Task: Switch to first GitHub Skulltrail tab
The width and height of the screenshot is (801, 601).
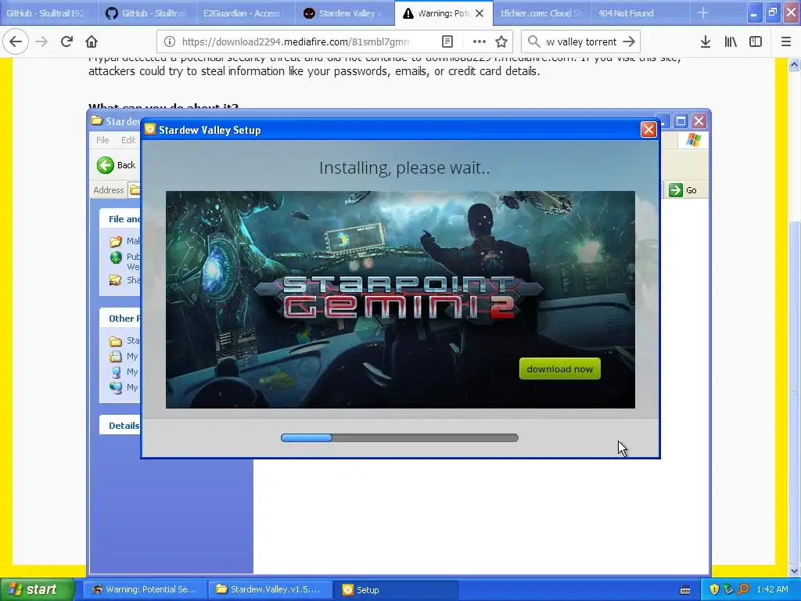Action: 47,13
